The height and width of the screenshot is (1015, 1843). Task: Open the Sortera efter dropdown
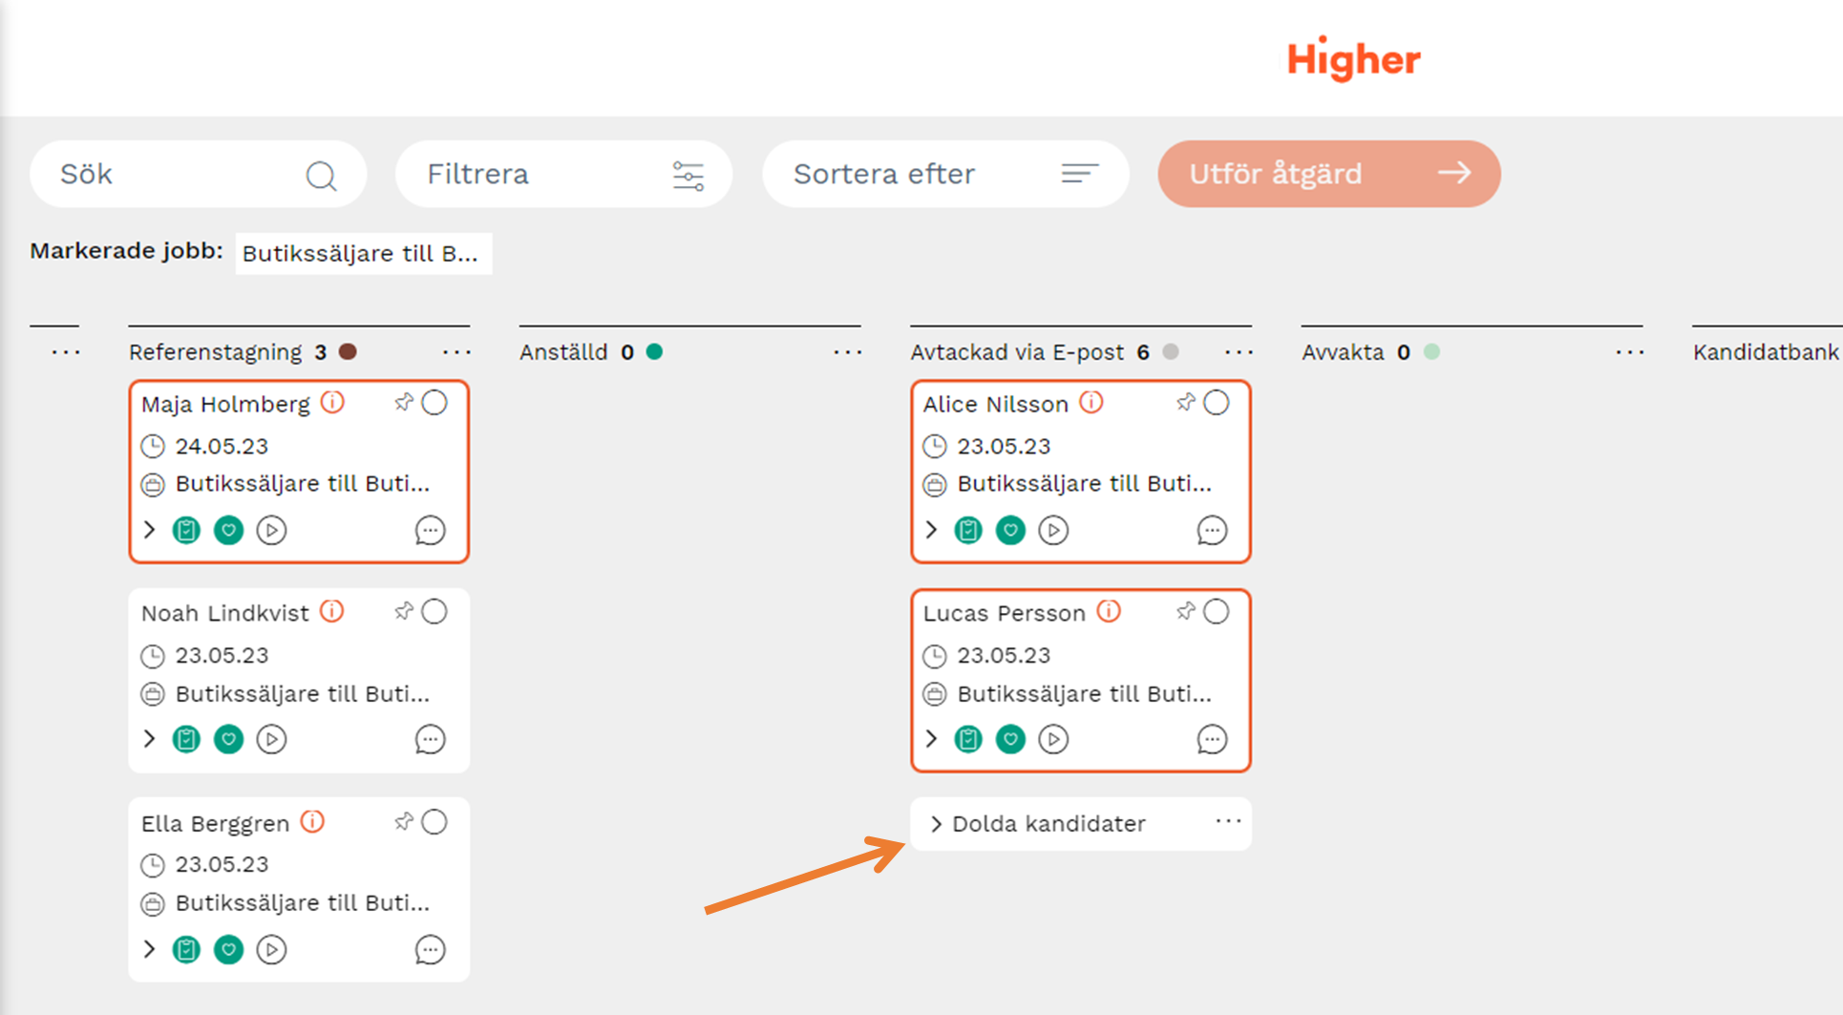(944, 174)
